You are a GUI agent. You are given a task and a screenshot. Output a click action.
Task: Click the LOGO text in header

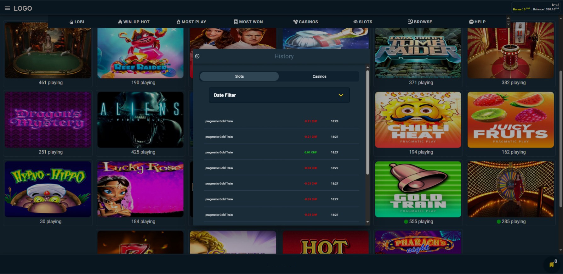click(x=23, y=8)
